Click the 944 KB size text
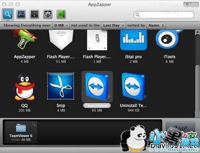The height and width of the screenshot is (153, 200). [x=133, y=110]
